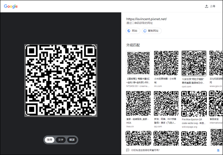This screenshot has width=223, height=155.
Task: Open the creema.com QR code thumbnail
Action: tap(138, 63)
